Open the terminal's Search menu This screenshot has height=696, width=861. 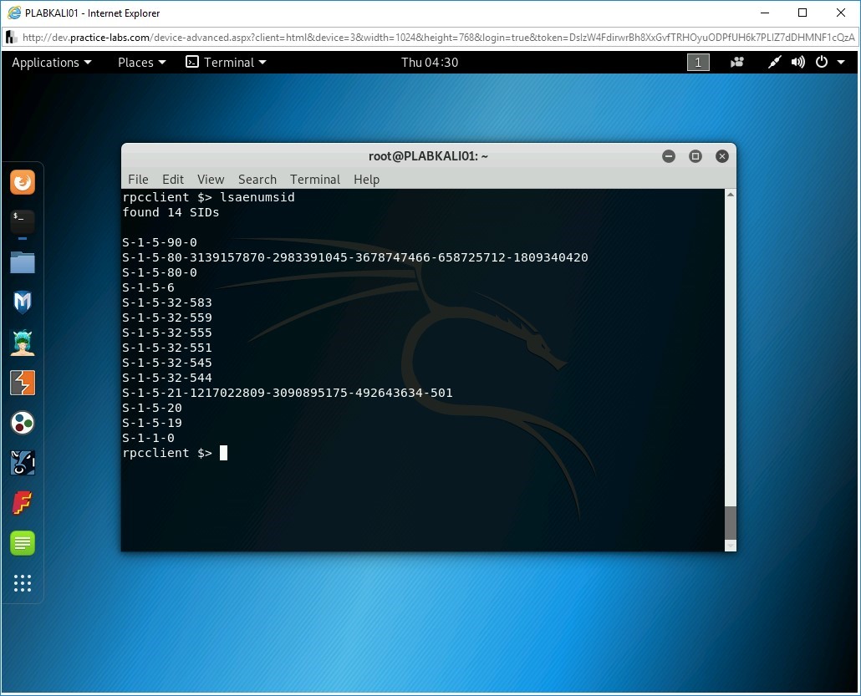(x=257, y=180)
